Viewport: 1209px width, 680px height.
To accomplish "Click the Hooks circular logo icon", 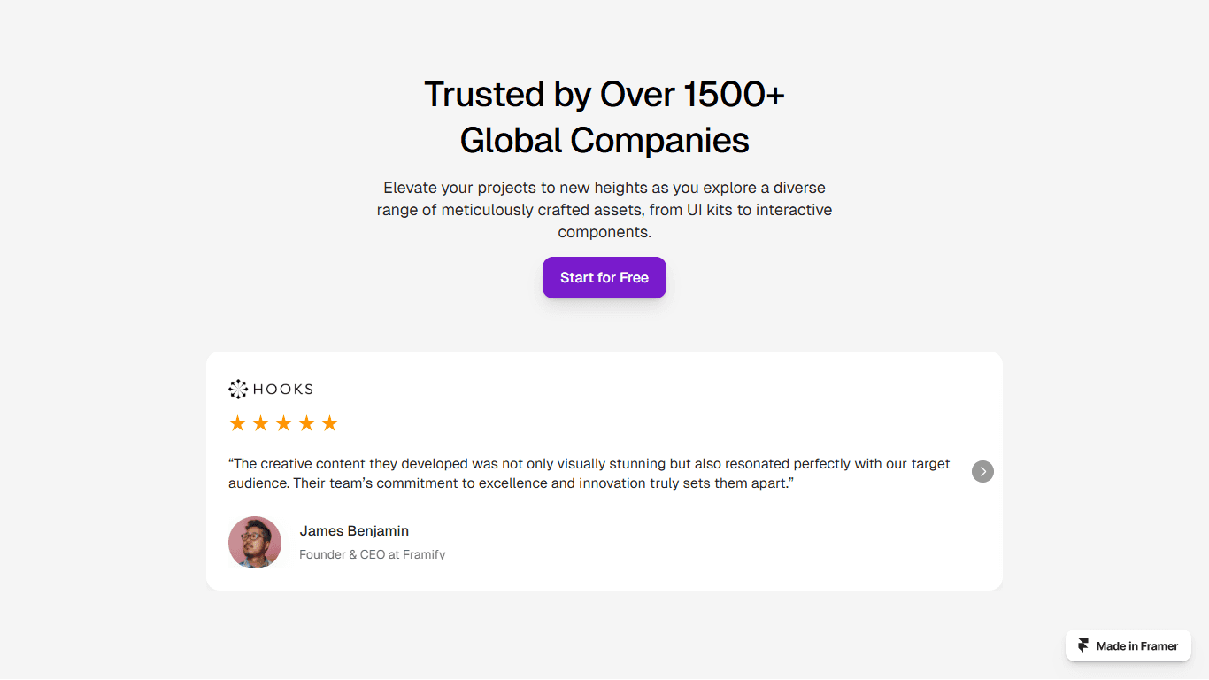I will pyautogui.click(x=238, y=389).
